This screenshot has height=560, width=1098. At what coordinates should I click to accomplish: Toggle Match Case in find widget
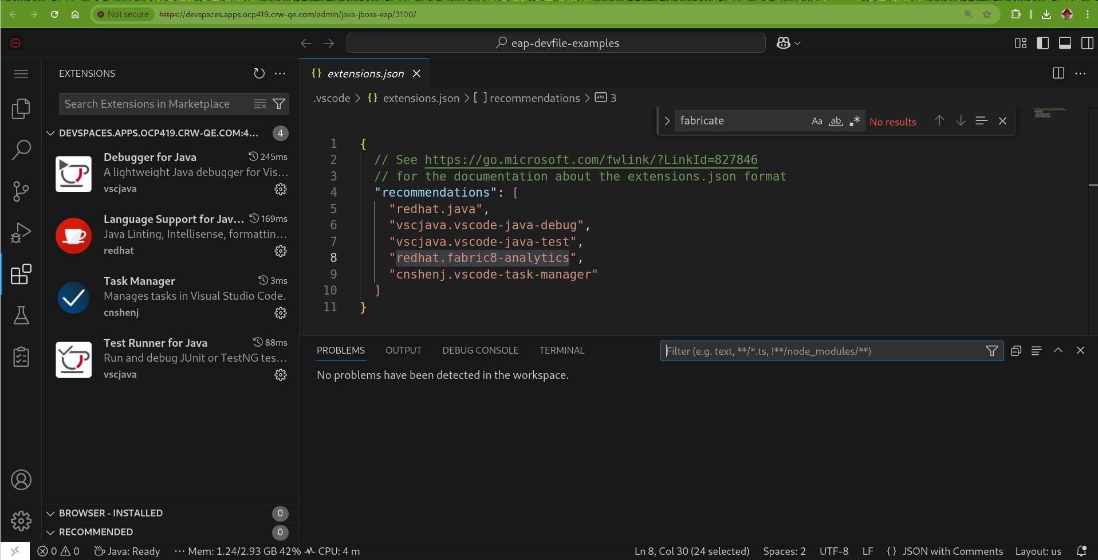pos(817,121)
